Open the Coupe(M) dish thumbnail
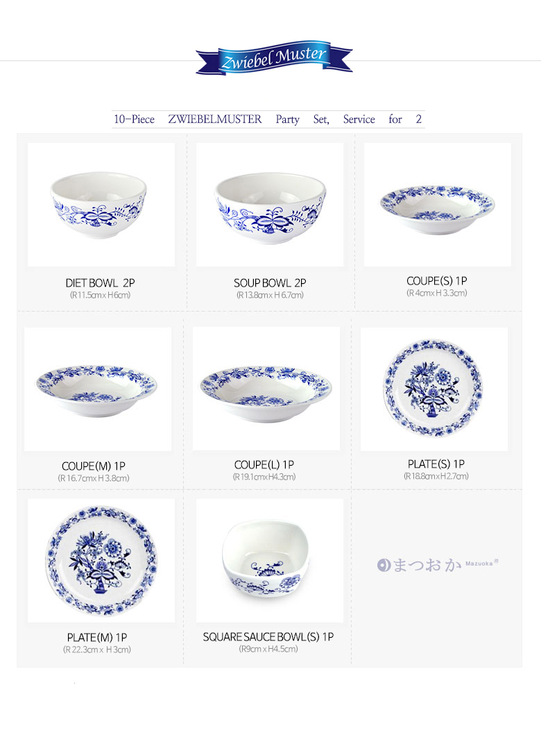This screenshot has width=541, height=730. tap(98, 389)
